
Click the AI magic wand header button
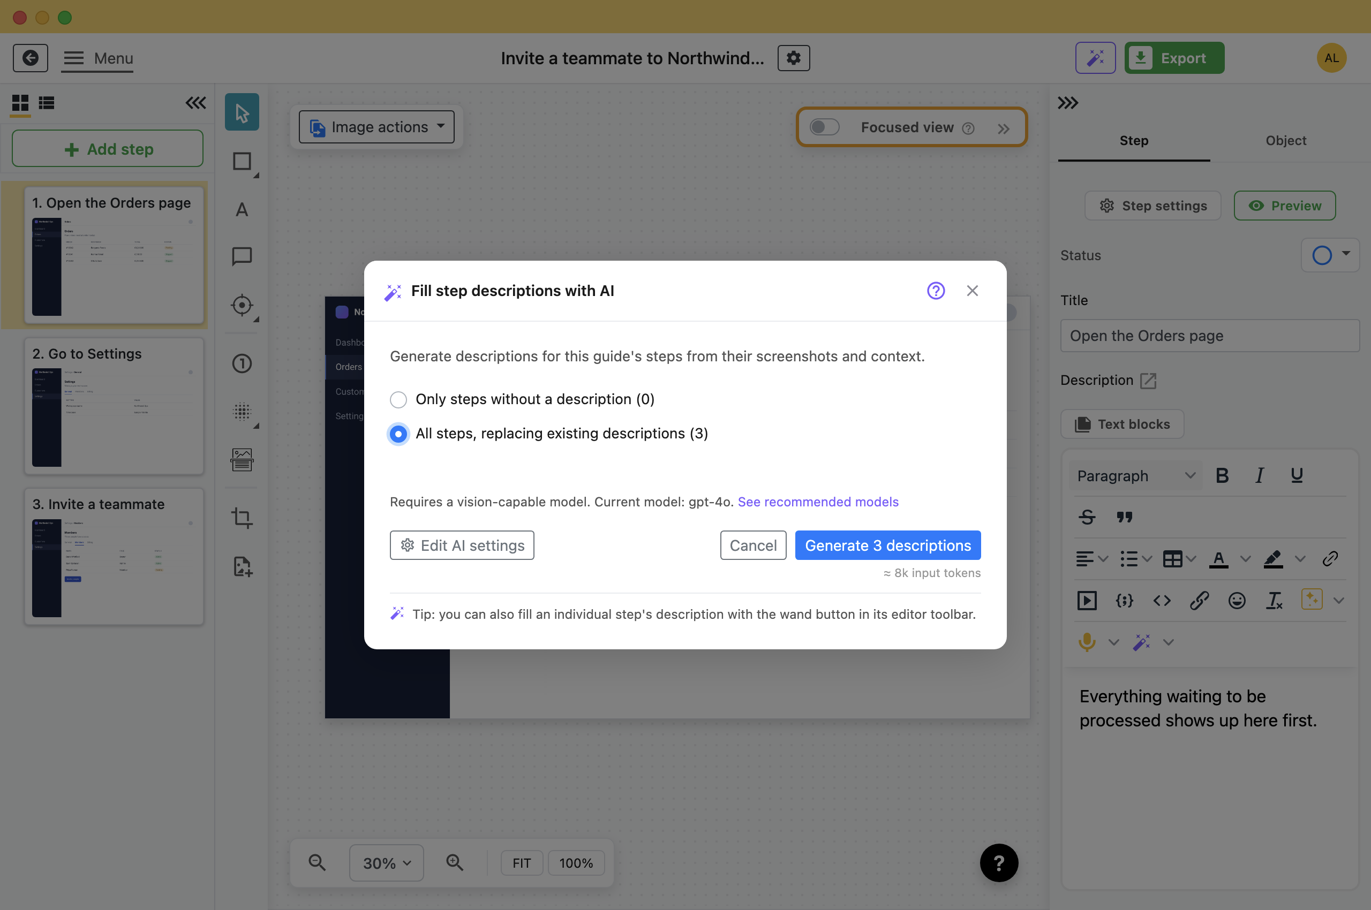coord(1095,58)
